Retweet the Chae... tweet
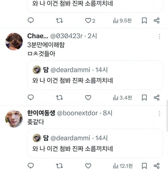The image size is (168, 169). (x=60, y=97)
